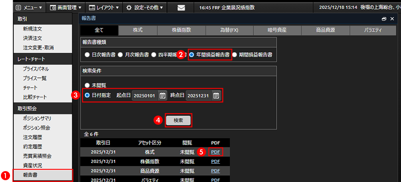Close the 報告書 panel
Viewport: 401px width, 182px height.
[x=392, y=19]
